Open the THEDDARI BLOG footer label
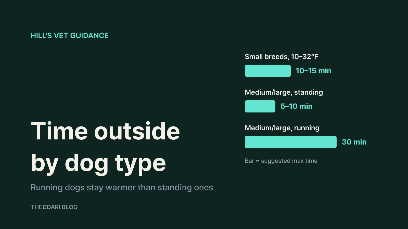 54,207
